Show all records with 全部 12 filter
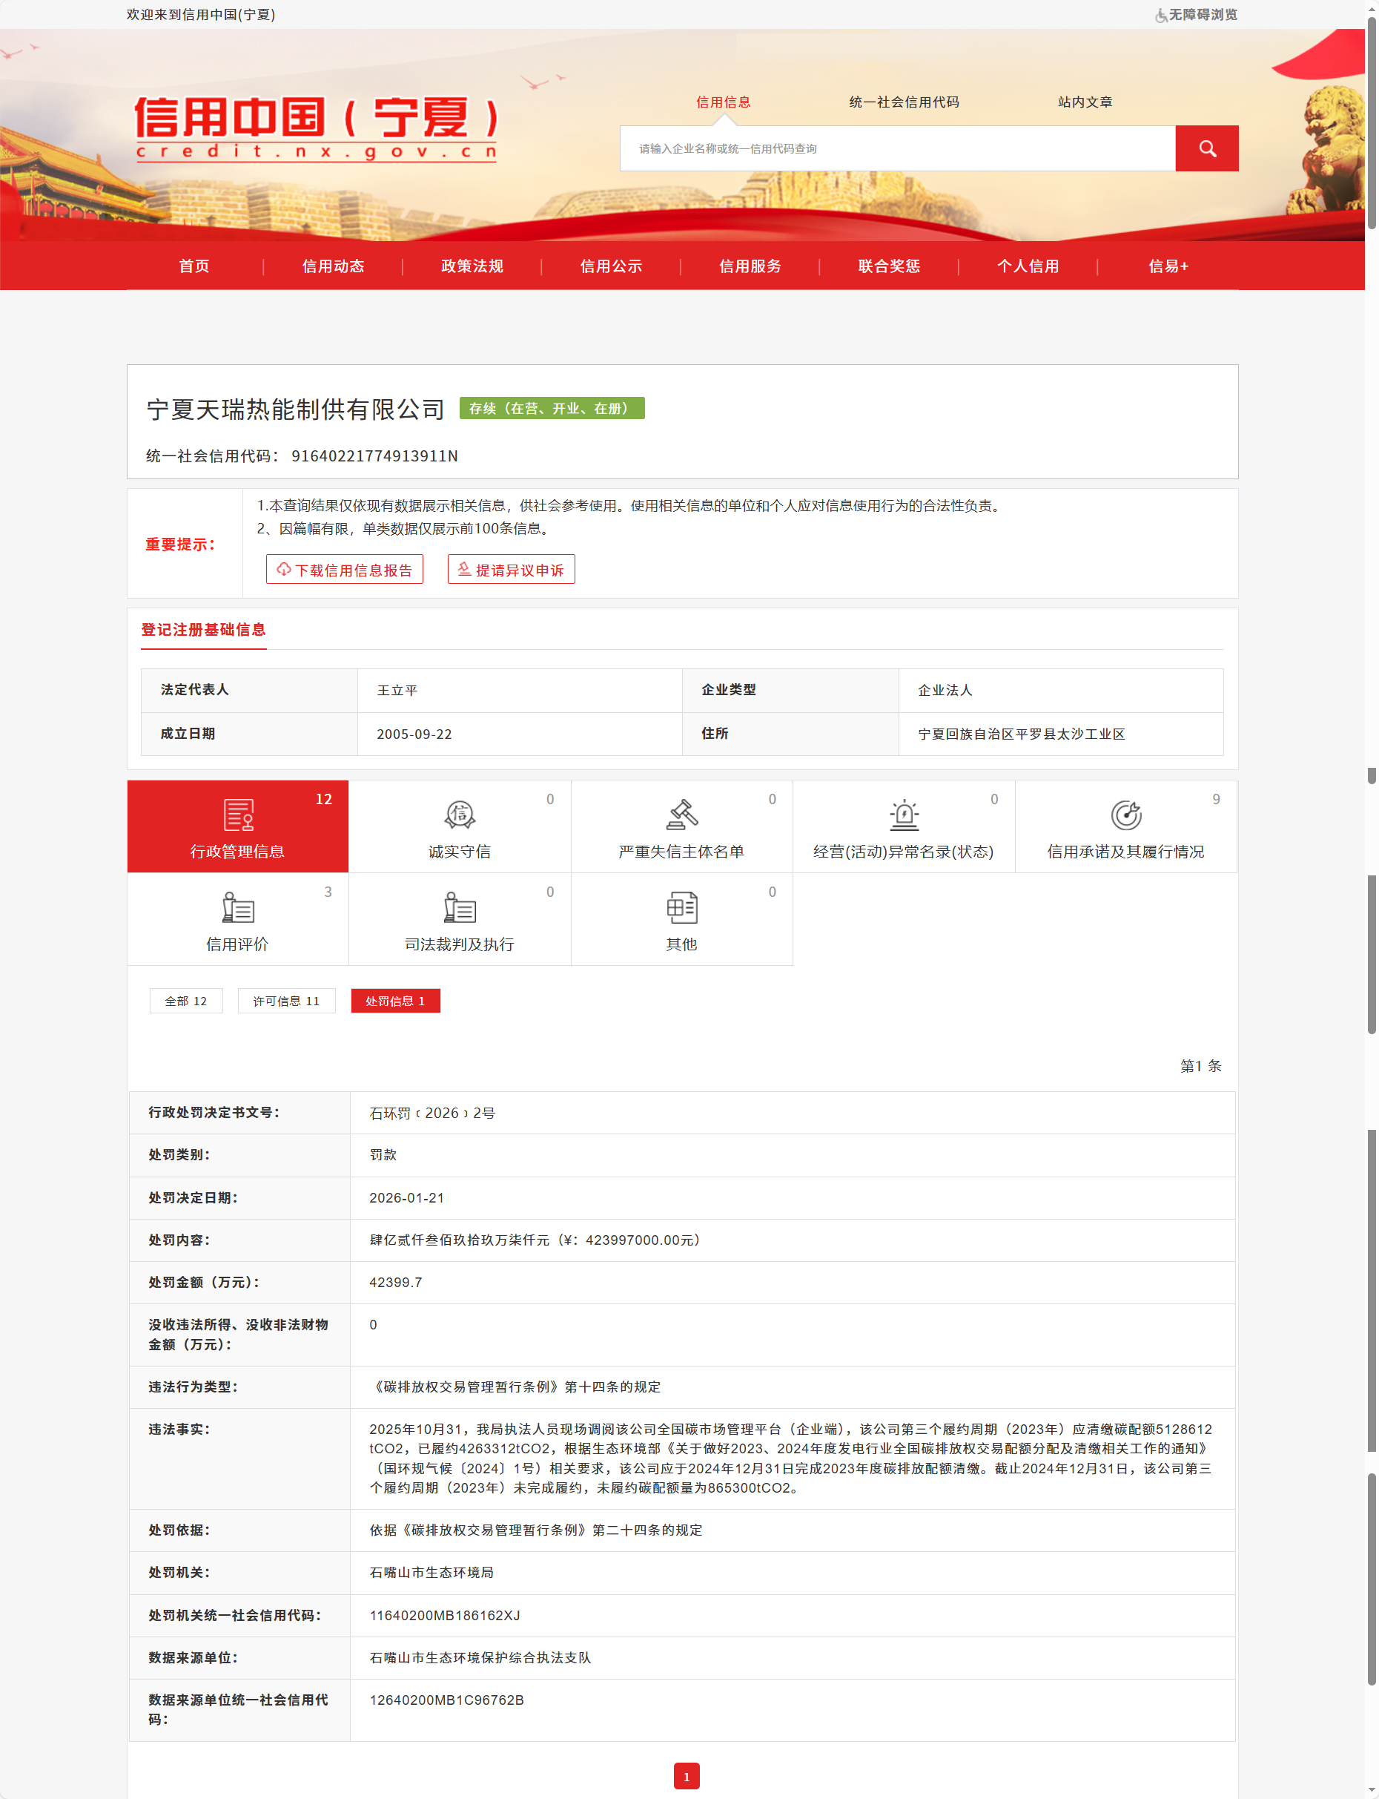This screenshot has width=1379, height=1799. [x=186, y=1001]
